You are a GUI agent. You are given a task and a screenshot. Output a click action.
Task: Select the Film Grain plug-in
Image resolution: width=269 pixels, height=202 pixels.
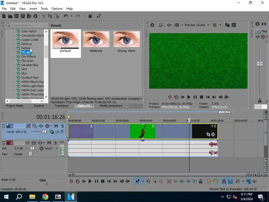pos(27,61)
